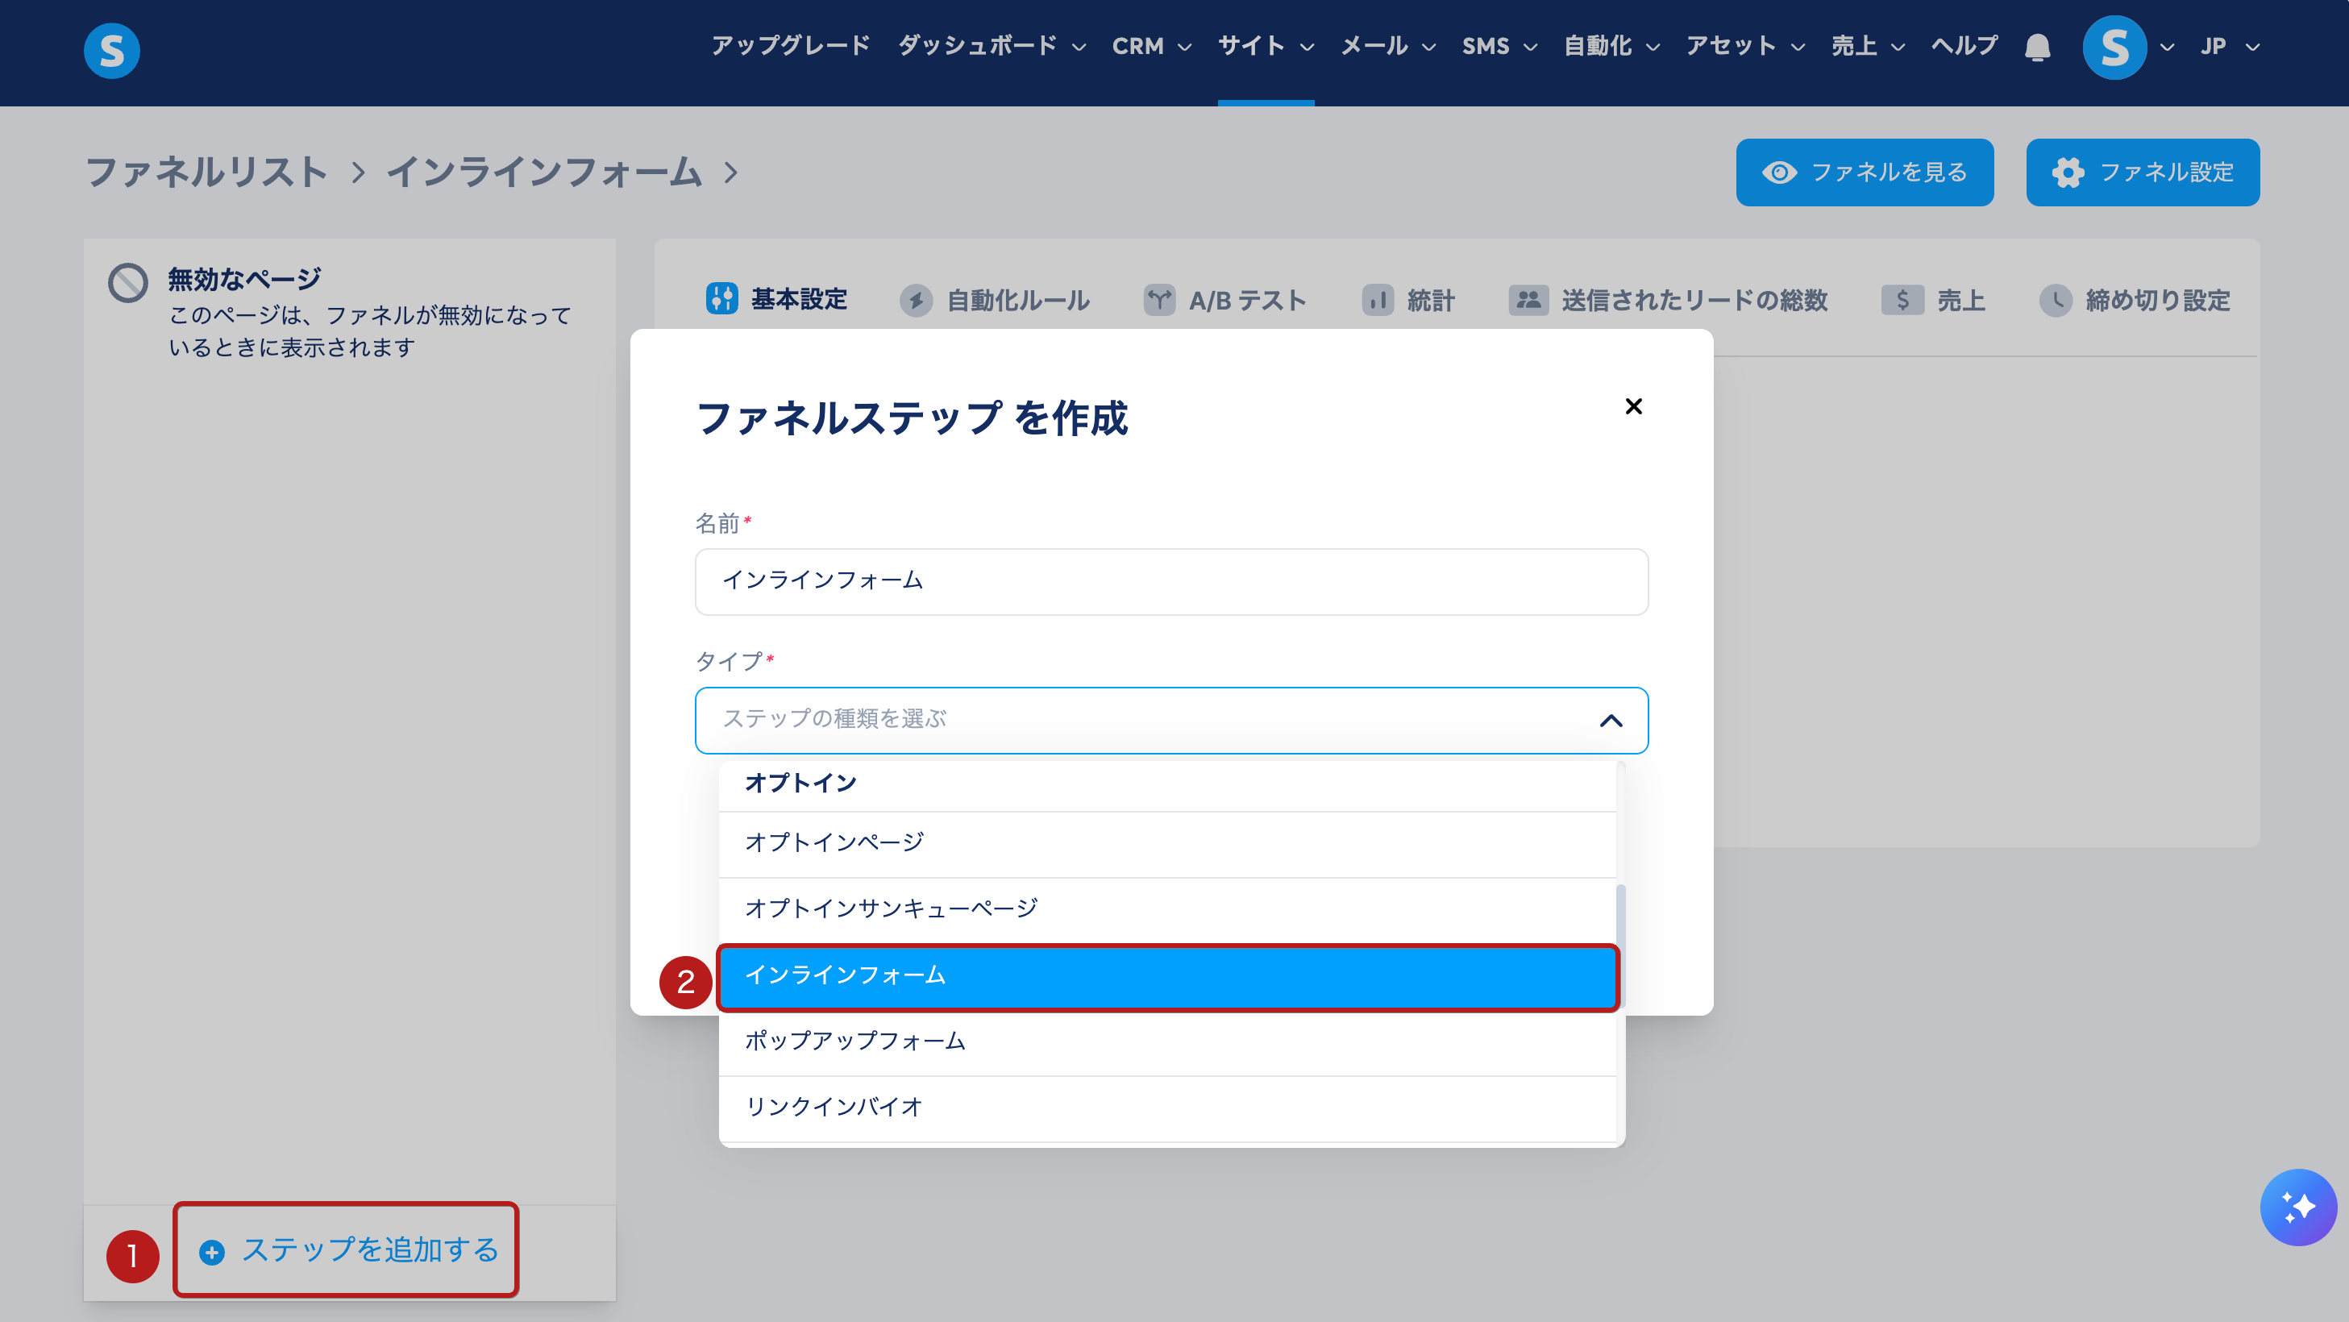Open the A/B テスト tab
Screen dimensions: 2349x1322
(x=1224, y=300)
